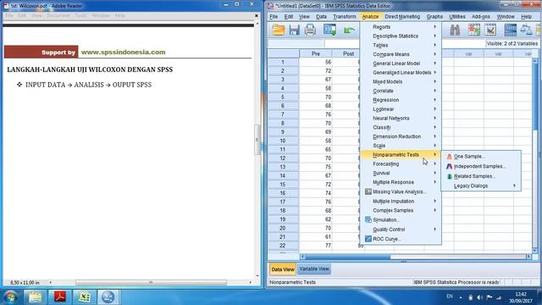The height and width of the screenshot is (305, 542).
Task: Open the Windows Start button
Action: tap(10, 297)
